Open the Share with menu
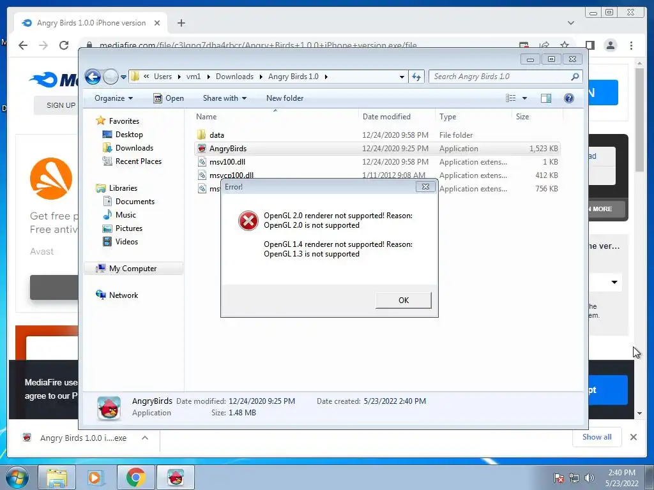Screen dimensions: 654x490 coord(224,98)
